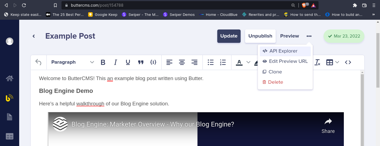The width and height of the screenshot is (380, 146).
Task: Open the Paragraph format dropdown
Action: click(x=73, y=62)
